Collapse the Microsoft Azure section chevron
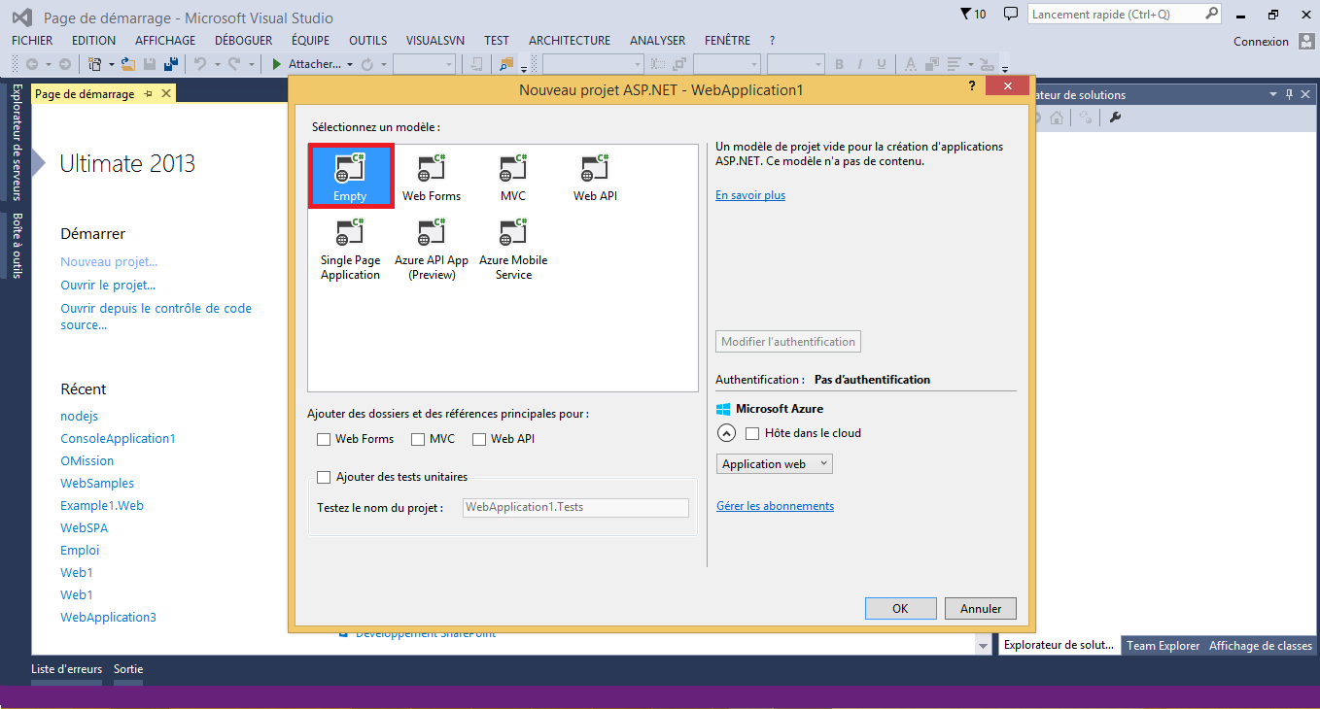This screenshot has width=1320, height=709. 726,433
